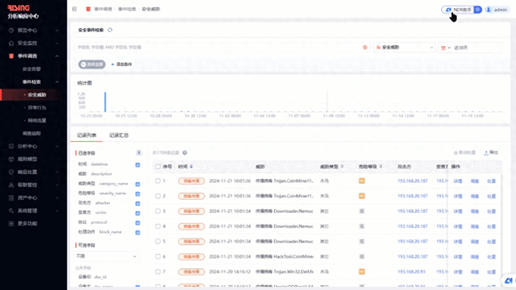Clear the search field using the red icon
516x290 pixels.
point(364,48)
